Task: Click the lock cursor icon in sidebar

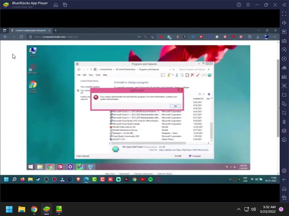Action: [x=284, y=32]
